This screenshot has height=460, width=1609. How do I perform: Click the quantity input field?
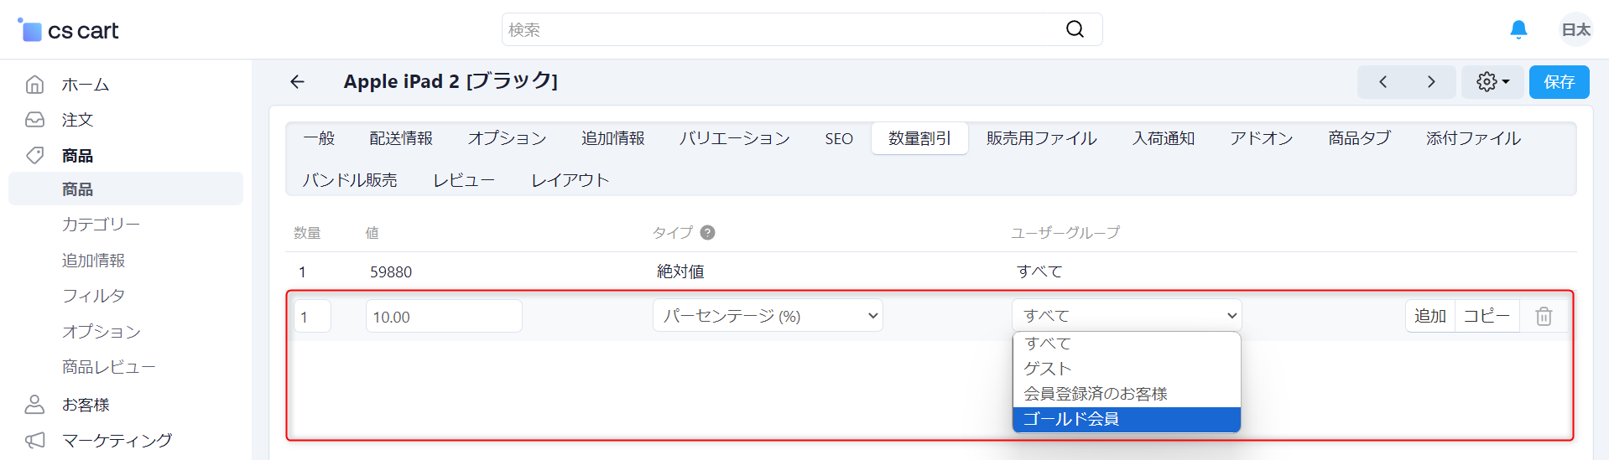pos(312,317)
